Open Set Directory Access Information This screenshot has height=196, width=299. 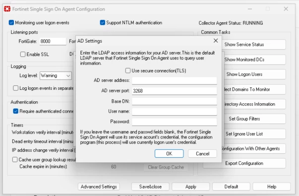254,104
